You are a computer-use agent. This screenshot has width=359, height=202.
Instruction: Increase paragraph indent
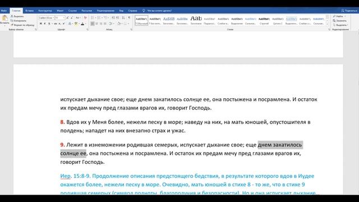pyautogui.click(x=118, y=17)
